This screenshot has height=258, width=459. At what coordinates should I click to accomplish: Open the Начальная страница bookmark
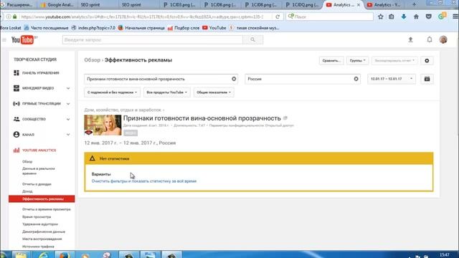141,28
